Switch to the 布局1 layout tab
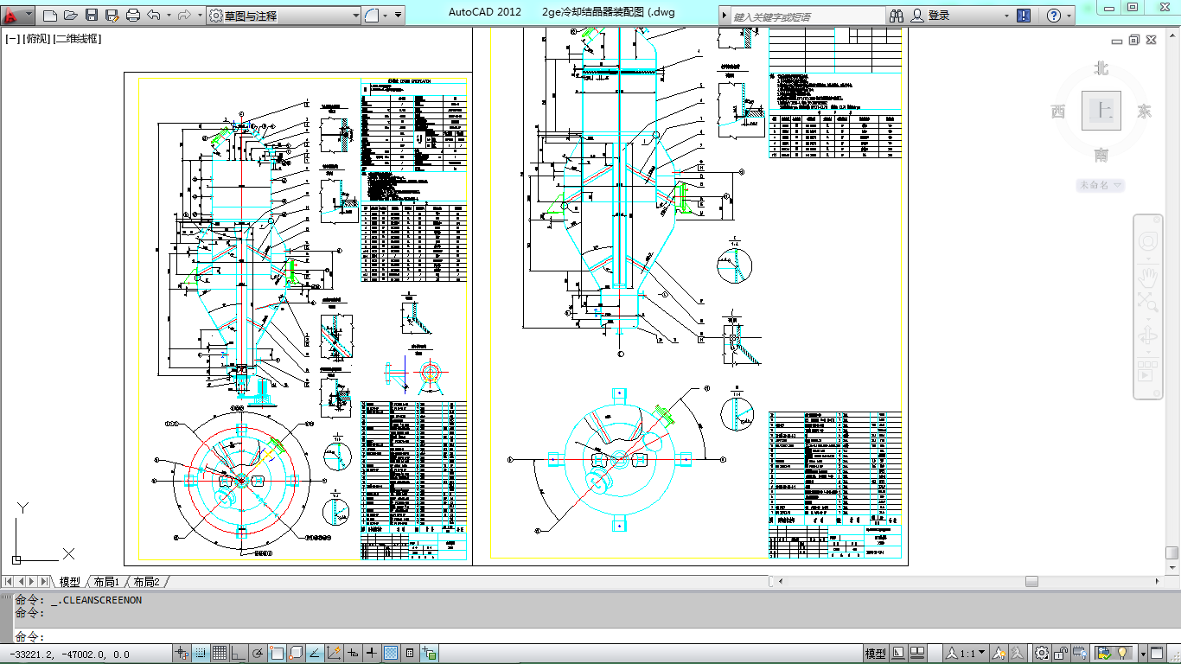 pyautogui.click(x=105, y=582)
